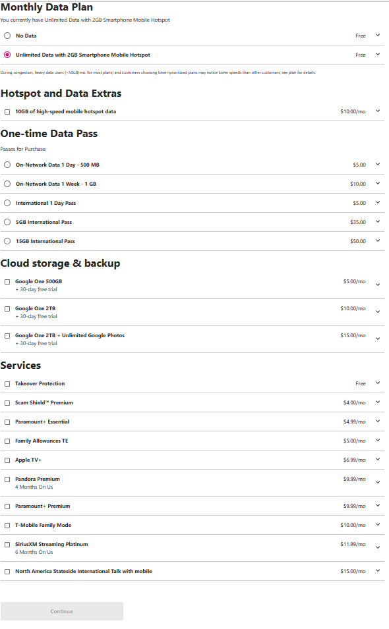This screenshot has height=629, width=389.
Task: Click the Continue button
Action: pos(62,611)
